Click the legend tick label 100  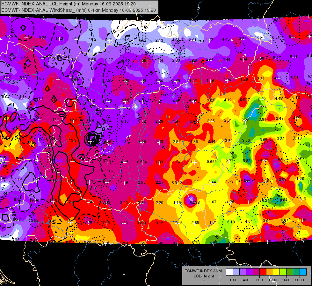(x=233, y=280)
